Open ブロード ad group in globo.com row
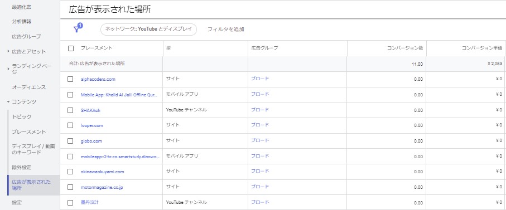Image resolution: width=506 pixels, height=210 pixels. click(x=260, y=140)
